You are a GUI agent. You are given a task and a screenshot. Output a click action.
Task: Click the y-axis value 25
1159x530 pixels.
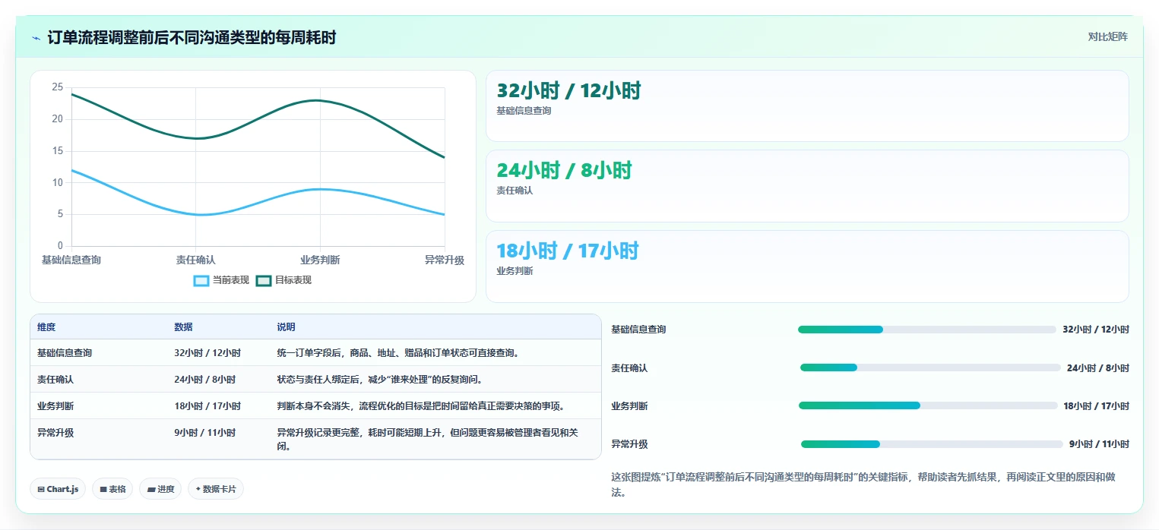[57, 87]
